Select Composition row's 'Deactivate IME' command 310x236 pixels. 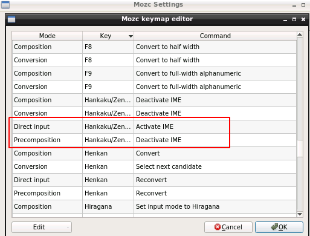215,100
